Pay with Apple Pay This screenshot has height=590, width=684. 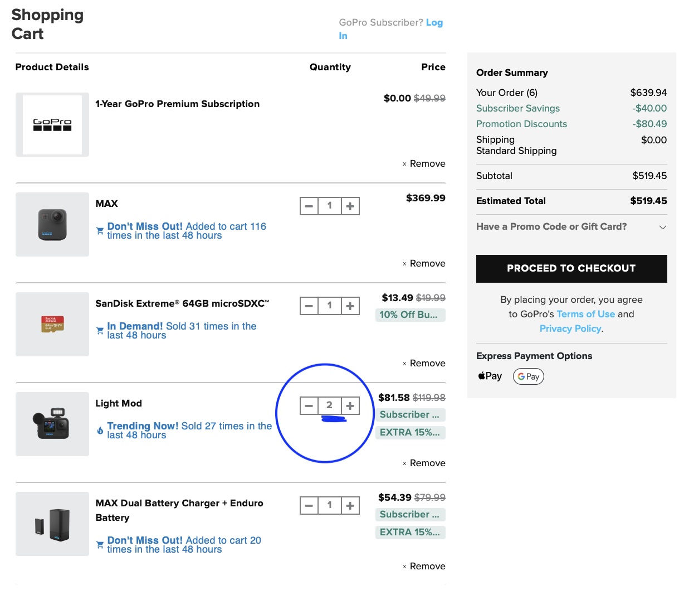490,376
